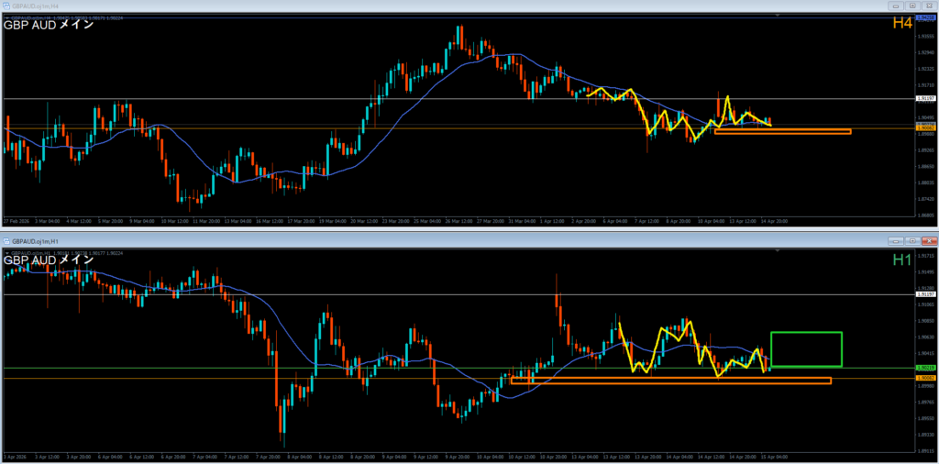The image size is (939, 464).
Task: Select the orange rectangle on the H1 chart
Action: pyautogui.click(x=670, y=381)
